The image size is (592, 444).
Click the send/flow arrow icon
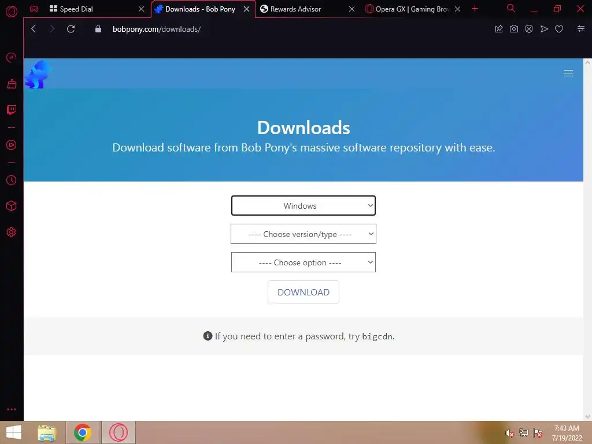tap(544, 29)
